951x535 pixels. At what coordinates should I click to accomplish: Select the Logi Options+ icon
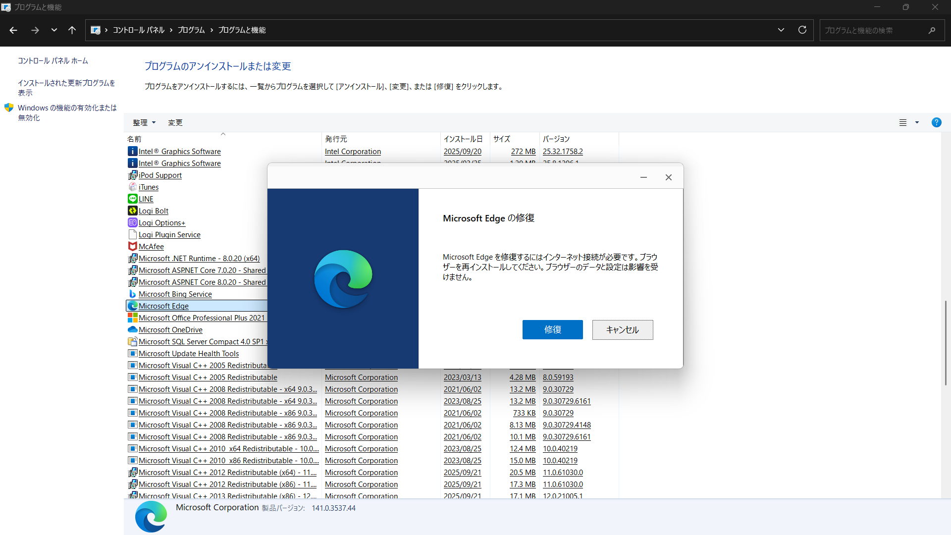pyautogui.click(x=132, y=222)
